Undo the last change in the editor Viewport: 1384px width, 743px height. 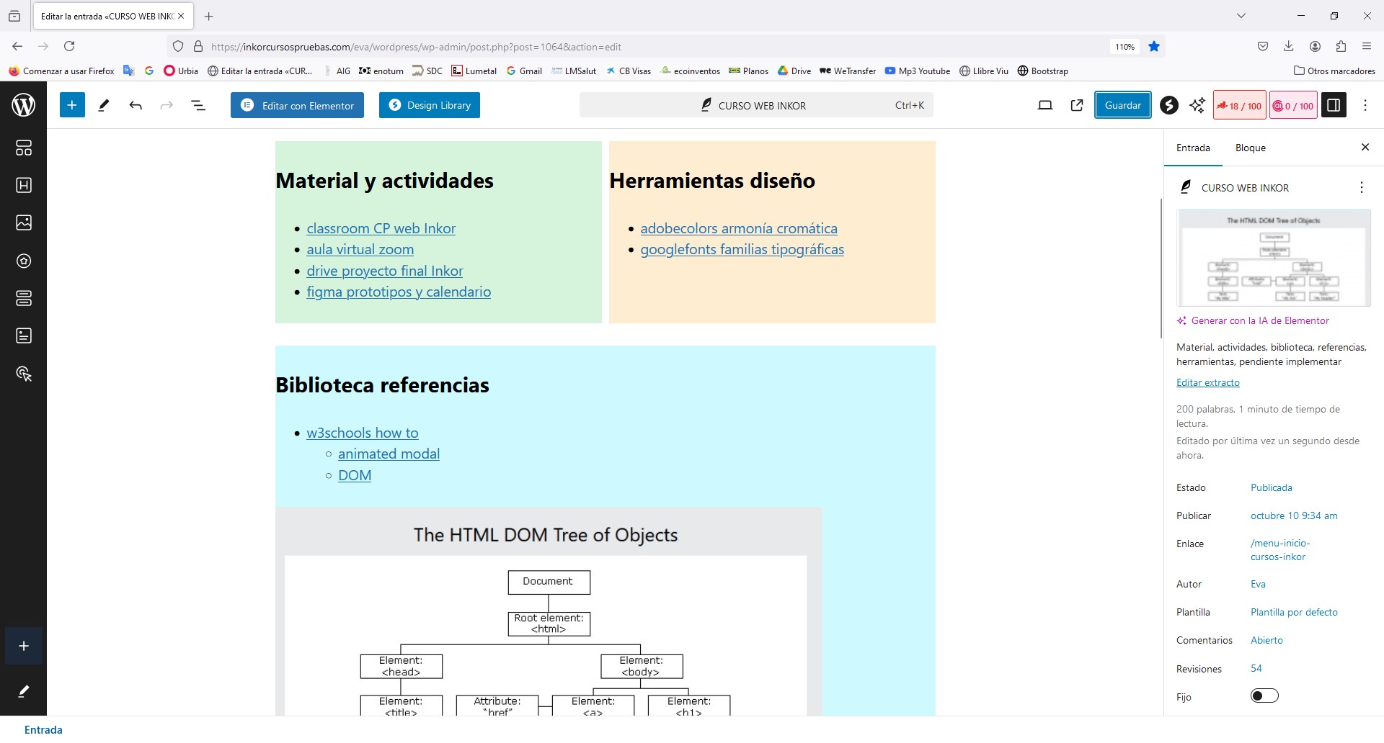[136, 105]
